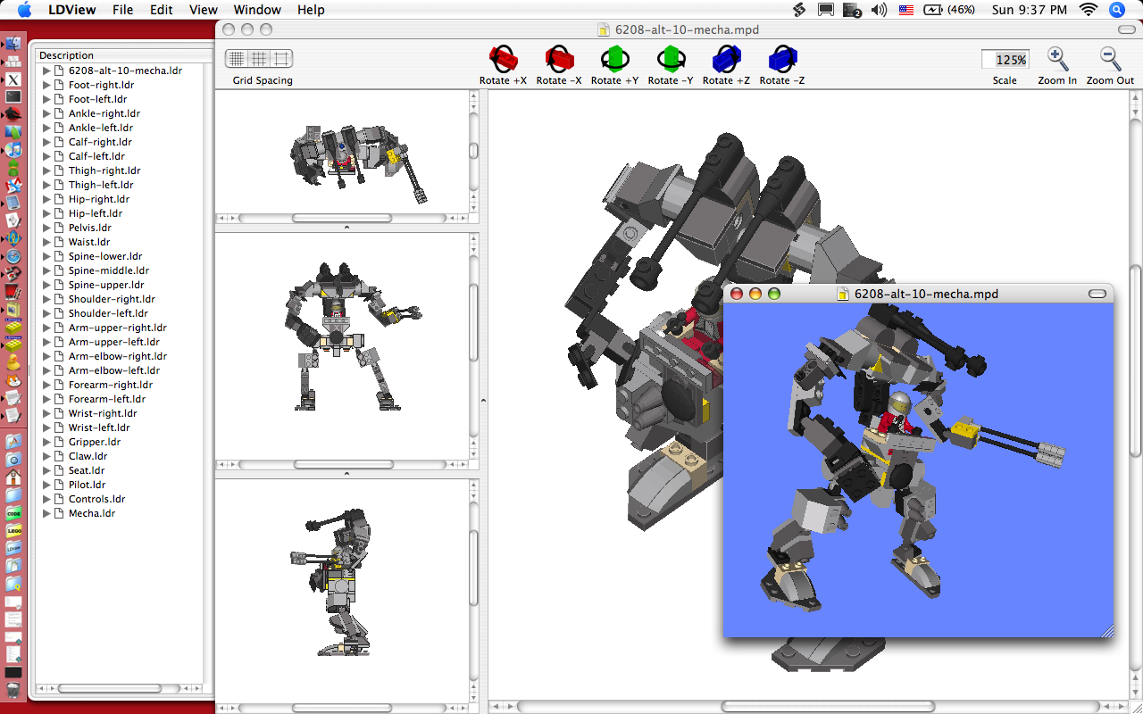
Task: Click the Zoom In magnifier icon
Action: click(1057, 58)
